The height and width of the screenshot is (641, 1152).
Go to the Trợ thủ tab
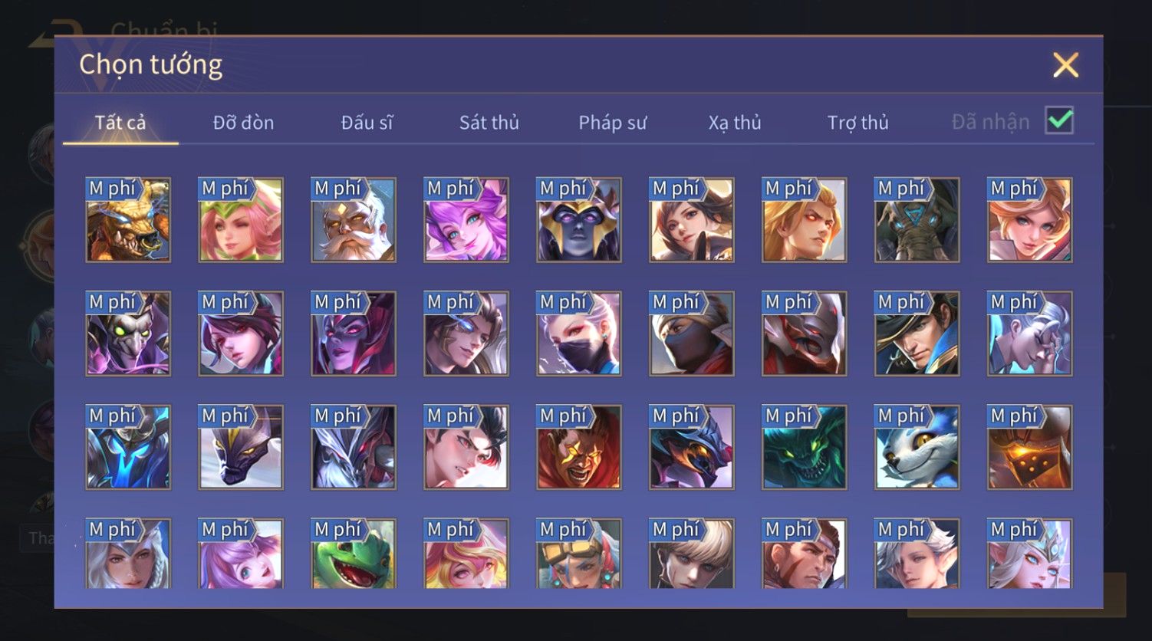pos(857,122)
